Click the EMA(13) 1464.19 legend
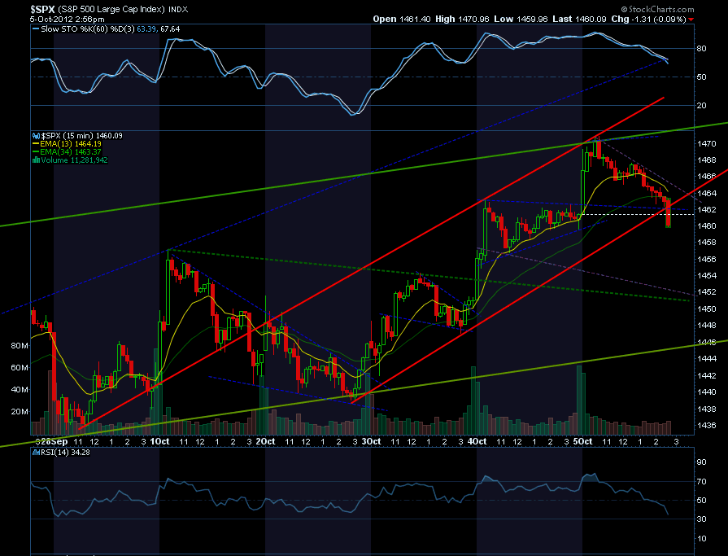 tap(71, 144)
